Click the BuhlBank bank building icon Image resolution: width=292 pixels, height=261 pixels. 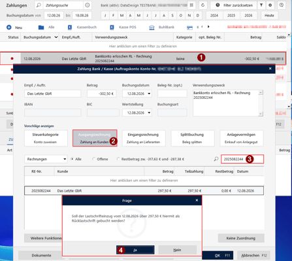152,27
